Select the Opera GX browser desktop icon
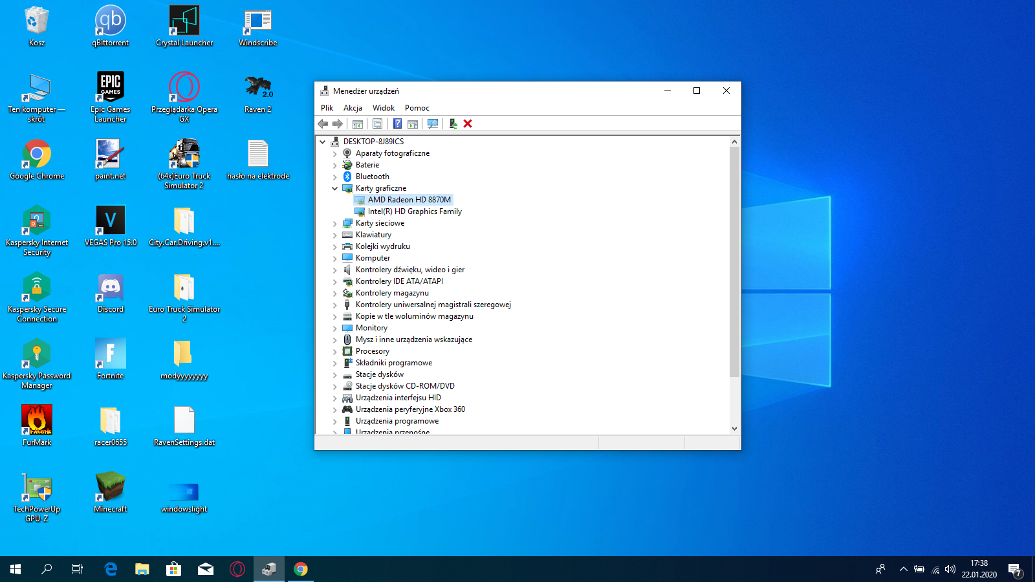This screenshot has width=1035, height=582. [184, 97]
